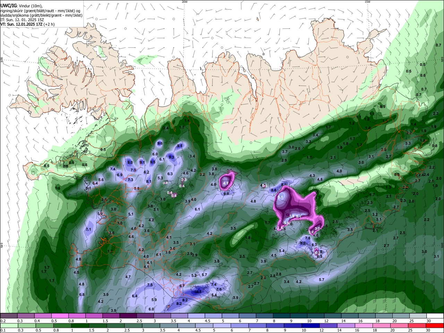The image size is (444, 333).
Task: Click the 8.6 value beside the magenta area
Action: [x=273, y=190]
